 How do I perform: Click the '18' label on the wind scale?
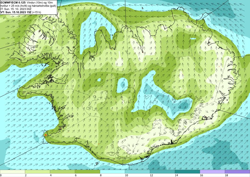226,175
